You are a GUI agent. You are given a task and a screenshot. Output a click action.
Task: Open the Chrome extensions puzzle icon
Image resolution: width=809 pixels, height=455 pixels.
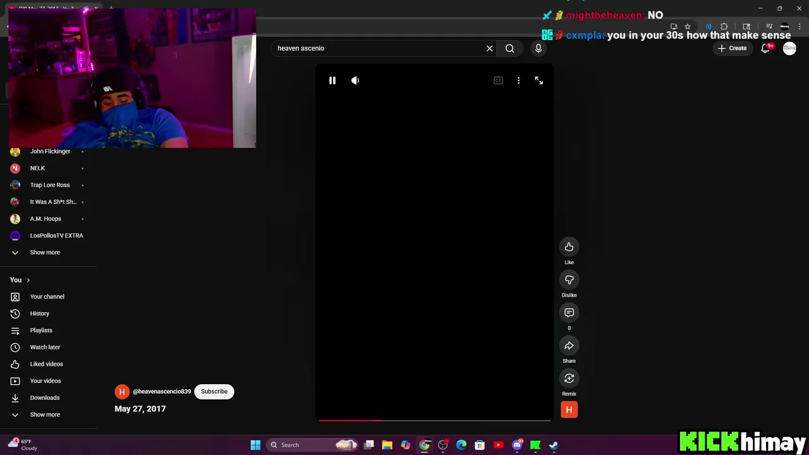tap(724, 27)
